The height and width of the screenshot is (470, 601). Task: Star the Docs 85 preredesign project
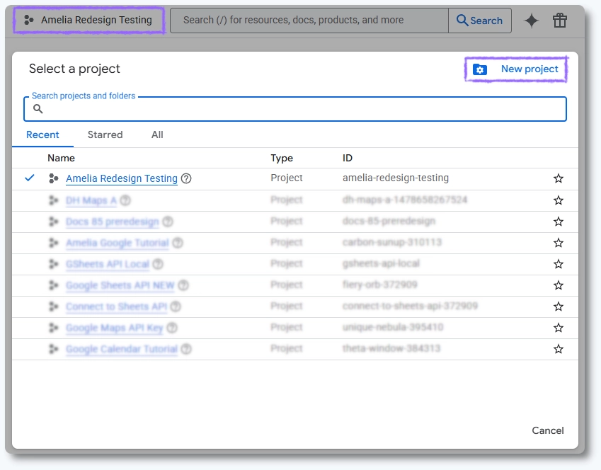click(559, 222)
